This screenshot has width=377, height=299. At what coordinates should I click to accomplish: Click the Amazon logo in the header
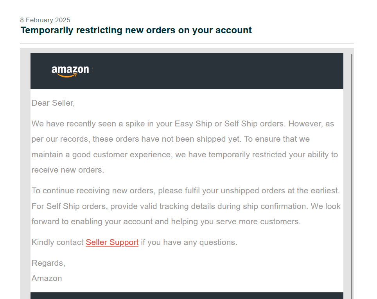[70, 71]
